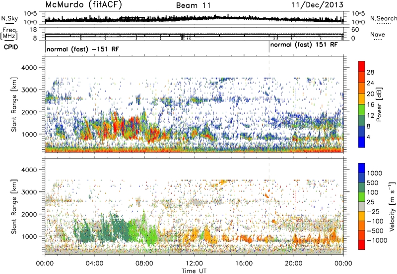397x274 pixels.
Task: Click the date '11/Dec/2013'
Action: (317, 4)
